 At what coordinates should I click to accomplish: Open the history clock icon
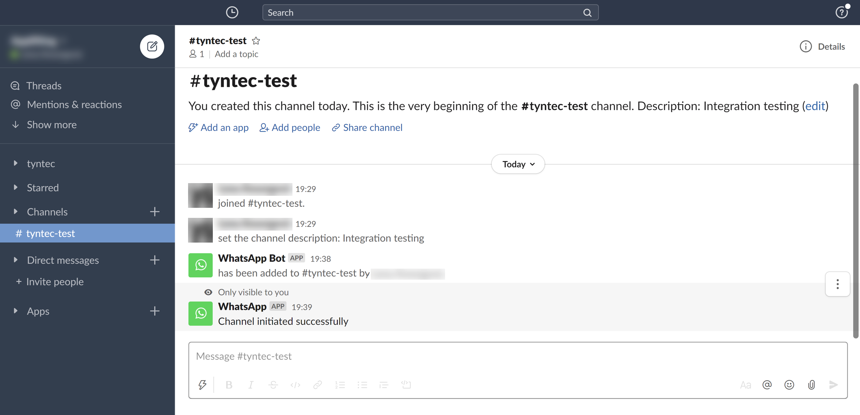[232, 12]
